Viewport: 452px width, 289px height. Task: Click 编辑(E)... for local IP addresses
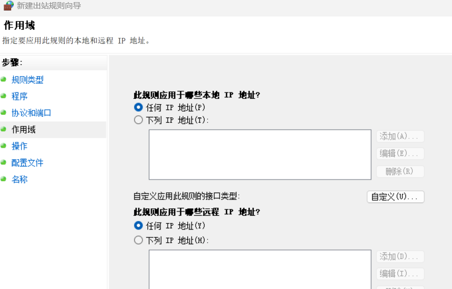click(x=400, y=154)
